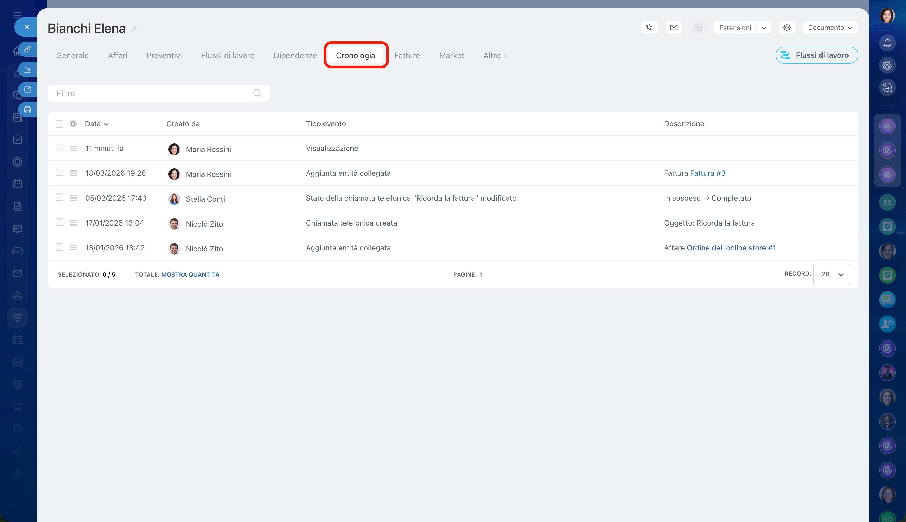Click the notifications bell icon

[887, 43]
